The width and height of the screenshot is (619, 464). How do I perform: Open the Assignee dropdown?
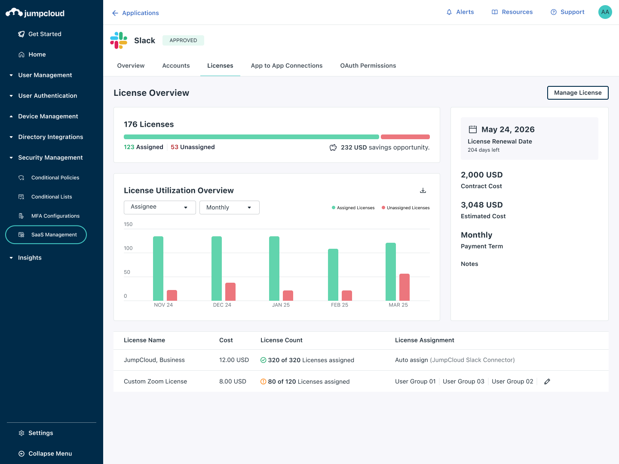pyautogui.click(x=159, y=207)
